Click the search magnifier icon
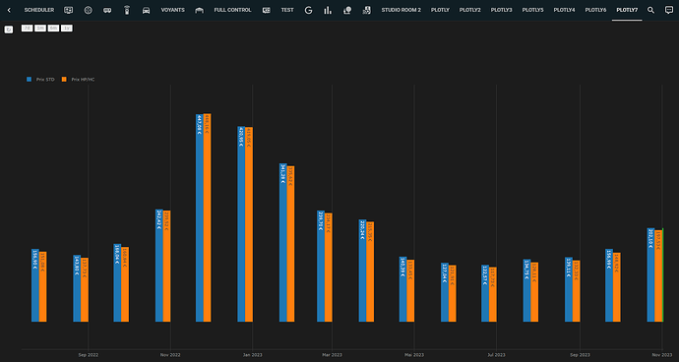 click(650, 10)
